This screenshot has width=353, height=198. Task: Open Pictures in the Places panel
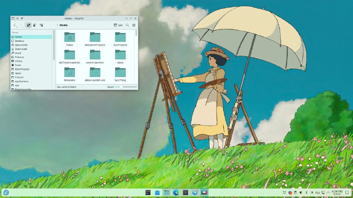pos(31,57)
